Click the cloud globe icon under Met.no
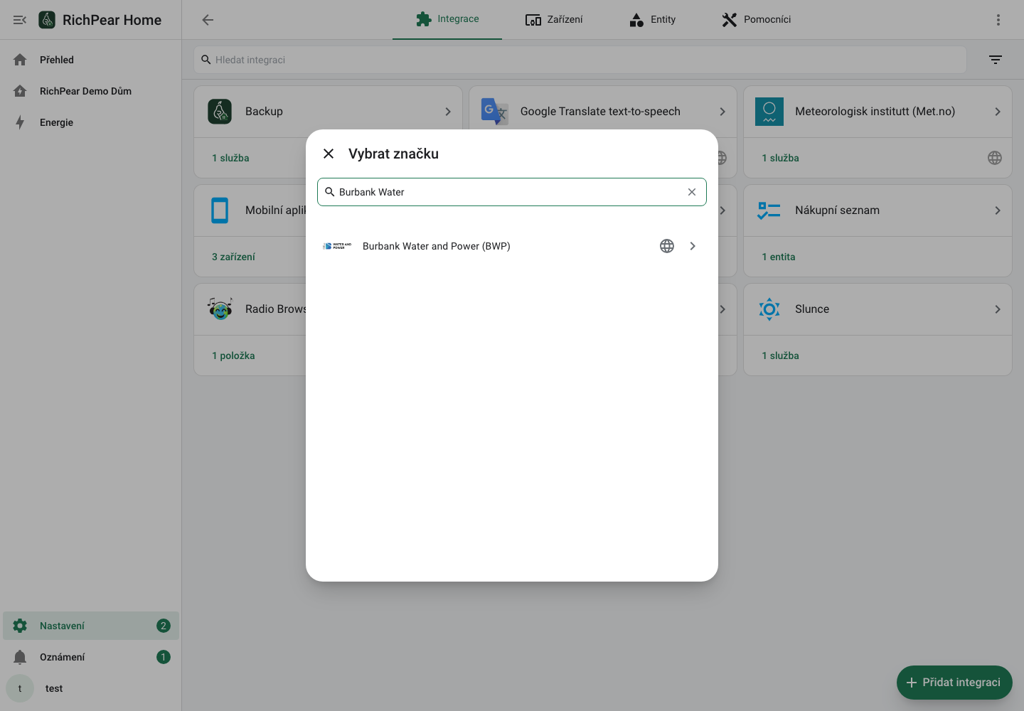 [995, 158]
